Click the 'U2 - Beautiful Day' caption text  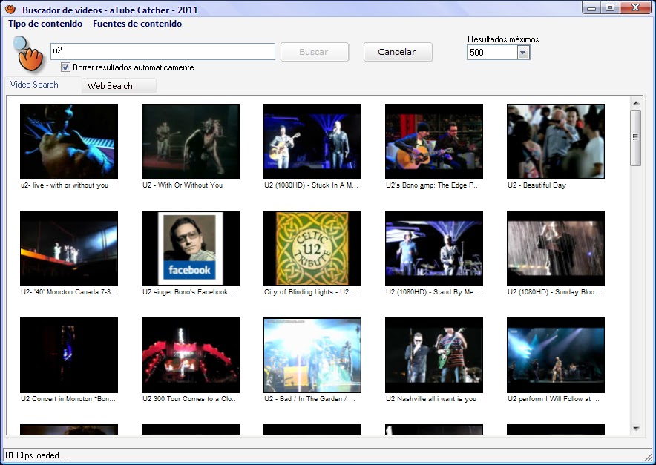[x=537, y=185]
